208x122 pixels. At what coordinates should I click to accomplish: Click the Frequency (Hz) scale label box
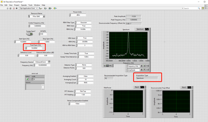133,66
